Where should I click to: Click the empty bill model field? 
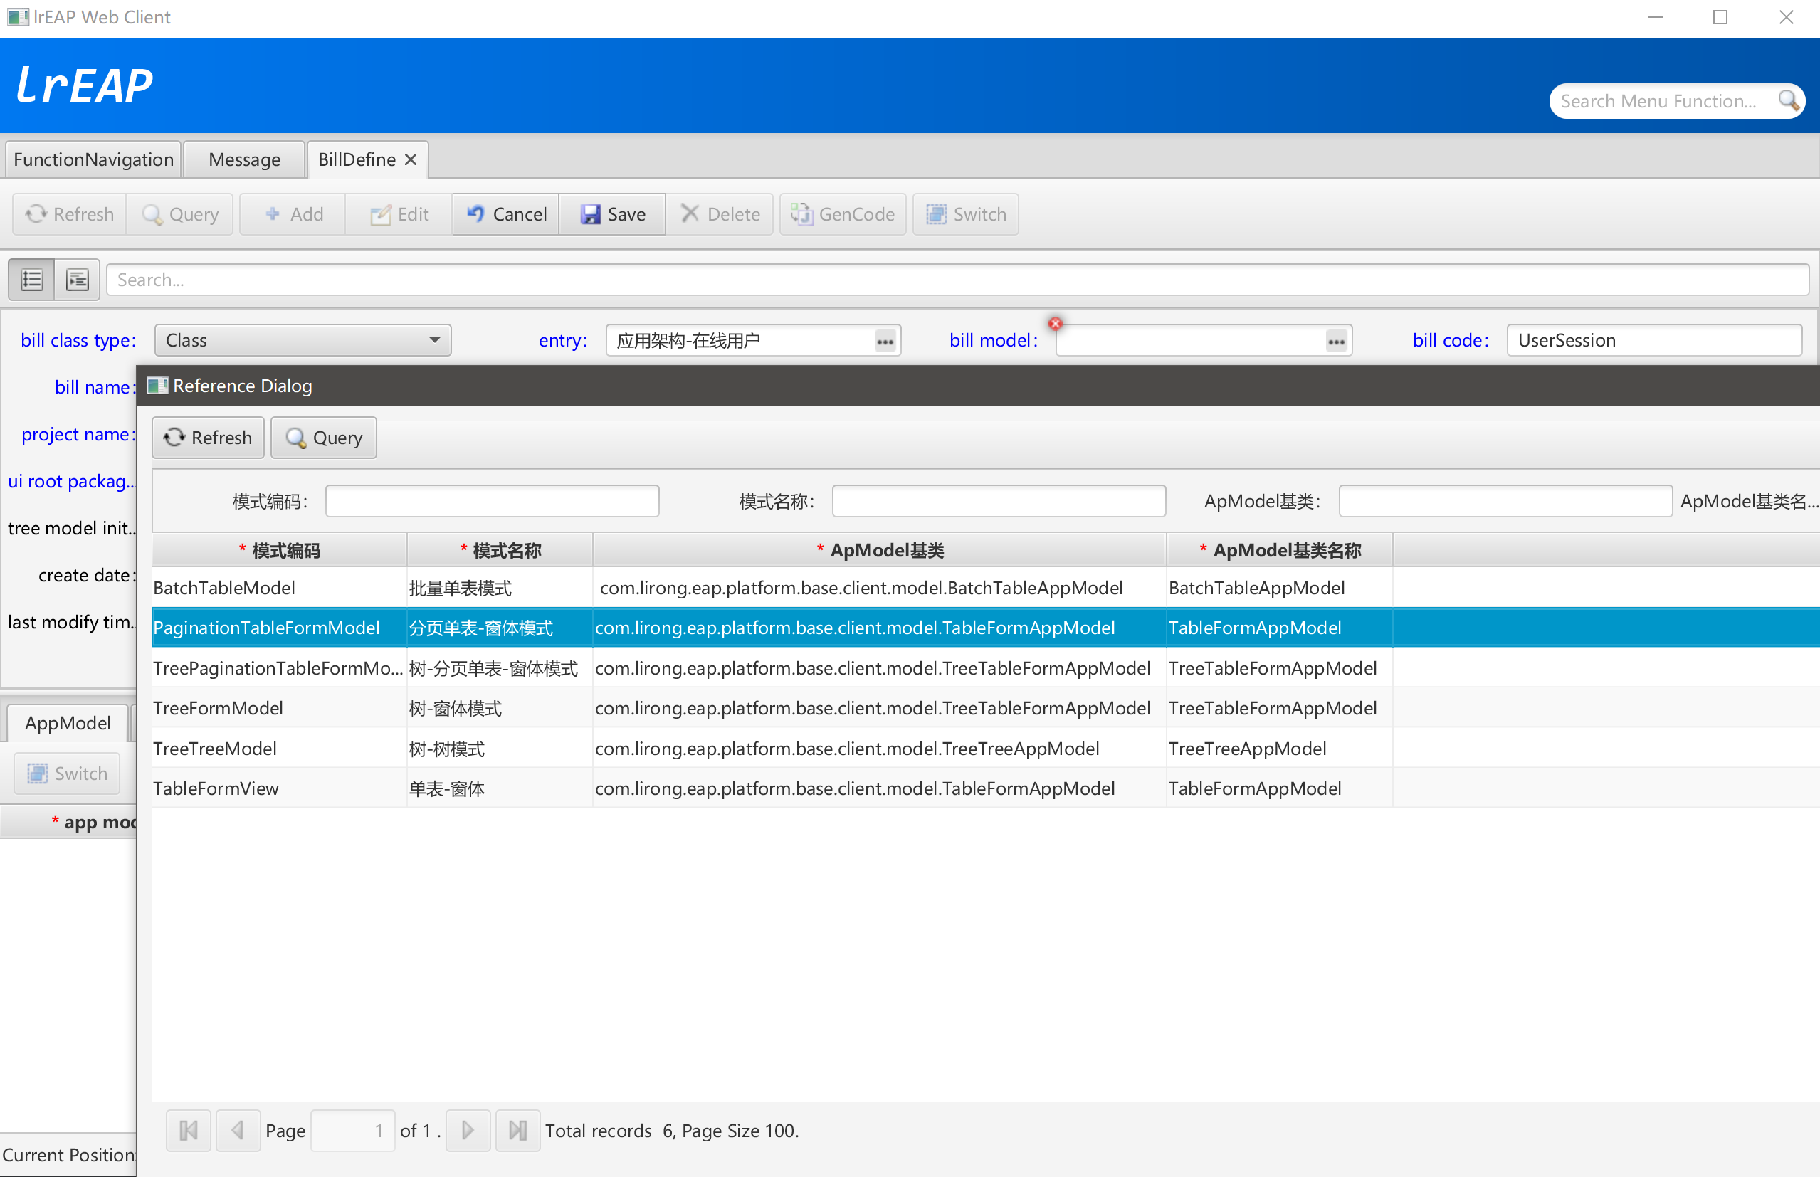pos(1204,340)
